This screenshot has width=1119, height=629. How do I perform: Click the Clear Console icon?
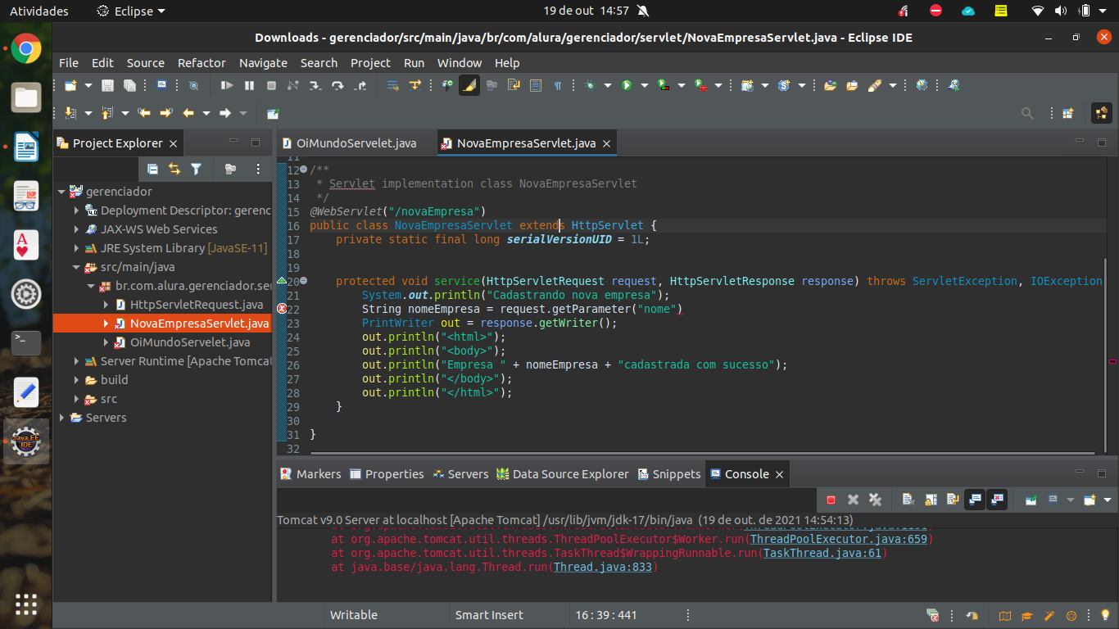coord(908,500)
